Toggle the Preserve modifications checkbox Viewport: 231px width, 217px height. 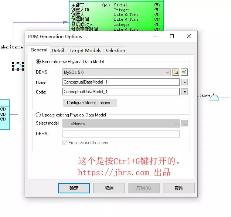[65, 143]
